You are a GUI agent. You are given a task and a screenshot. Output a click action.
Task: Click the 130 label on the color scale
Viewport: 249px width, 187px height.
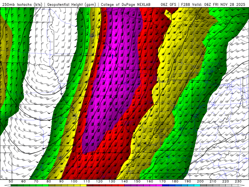pos(112,181)
